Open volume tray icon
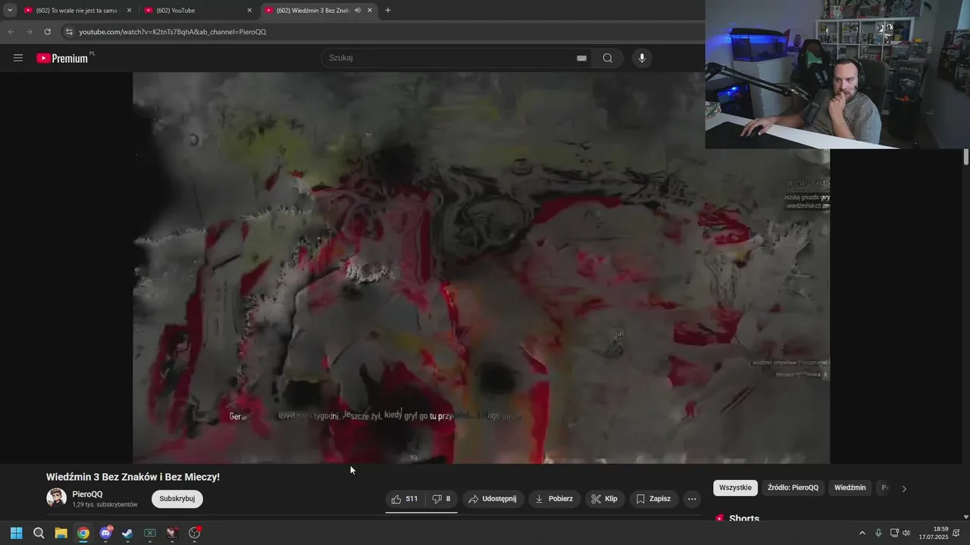Image resolution: width=970 pixels, height=545 pixels. tap(906, 533)
